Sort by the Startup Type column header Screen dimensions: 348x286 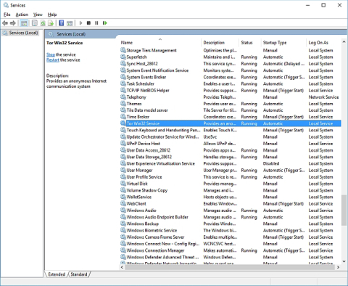point(283,43)
